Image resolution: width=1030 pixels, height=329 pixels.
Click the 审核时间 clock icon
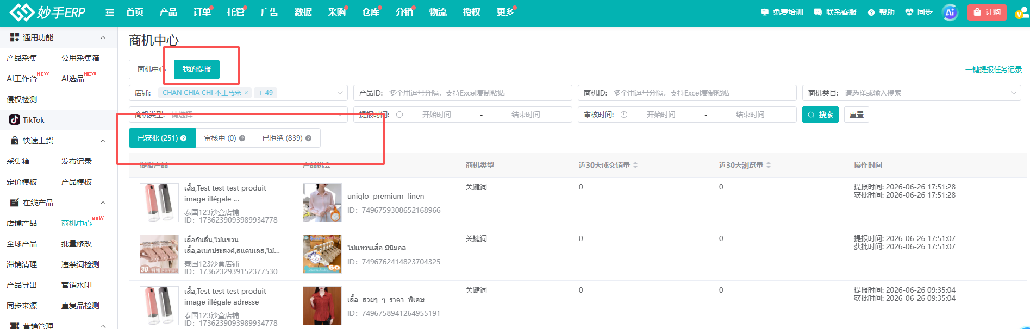click(624, 115)
